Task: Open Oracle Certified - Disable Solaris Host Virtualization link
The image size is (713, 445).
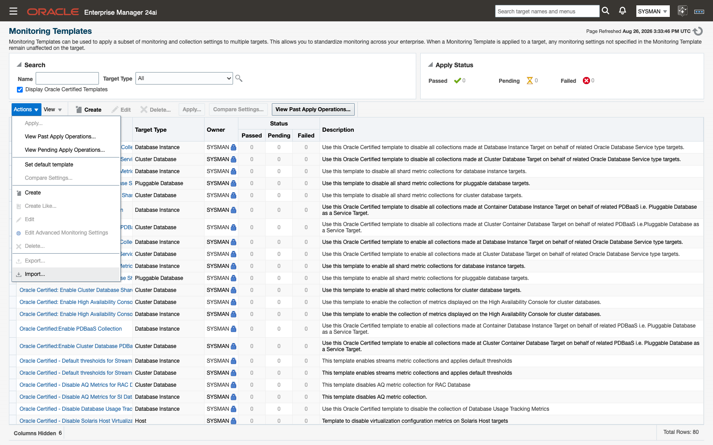Action: click(76, 421)
